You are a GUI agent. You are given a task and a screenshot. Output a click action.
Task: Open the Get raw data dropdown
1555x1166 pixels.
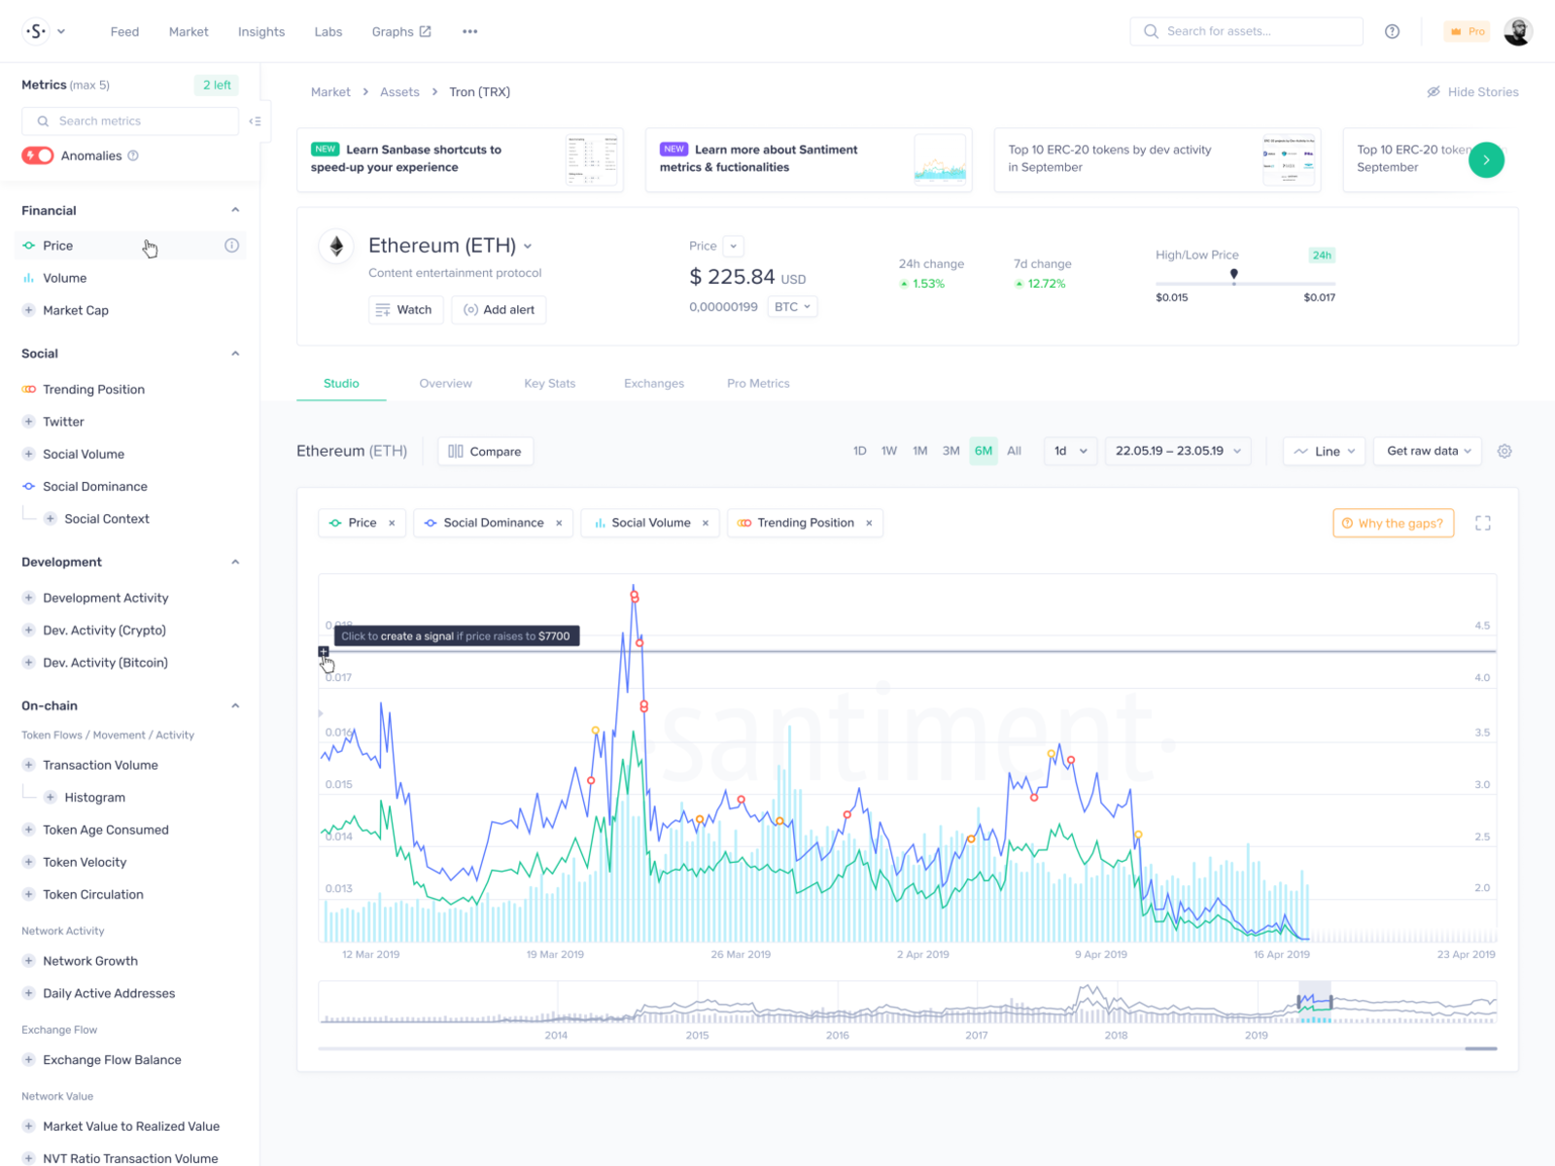(1428, 451)
